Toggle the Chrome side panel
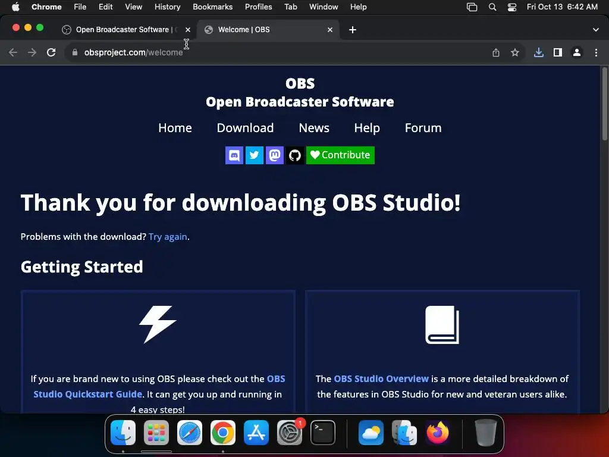The width and height of the screenshot is (609, 457). click(x=558, y=52)
